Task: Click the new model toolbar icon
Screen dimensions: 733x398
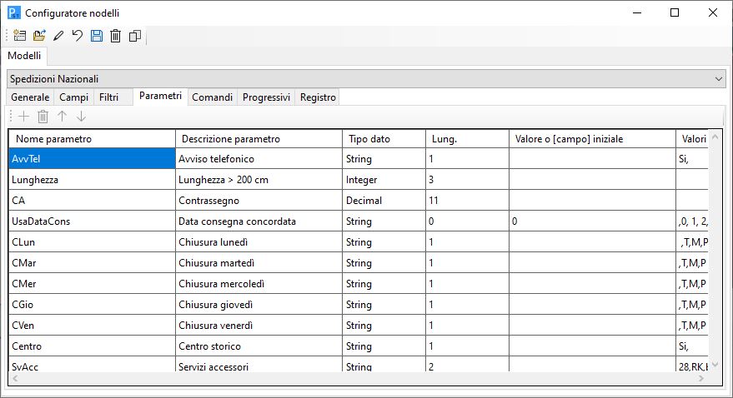Action: [x=20, y=36]
